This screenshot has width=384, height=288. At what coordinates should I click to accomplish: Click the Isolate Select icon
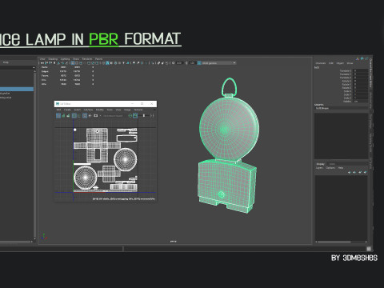(152, 63)
